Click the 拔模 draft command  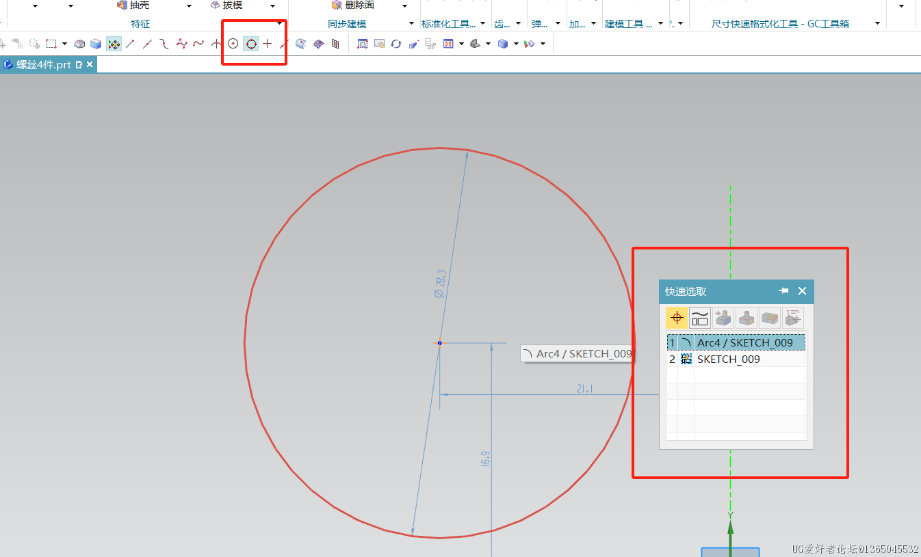click(226, 5)
